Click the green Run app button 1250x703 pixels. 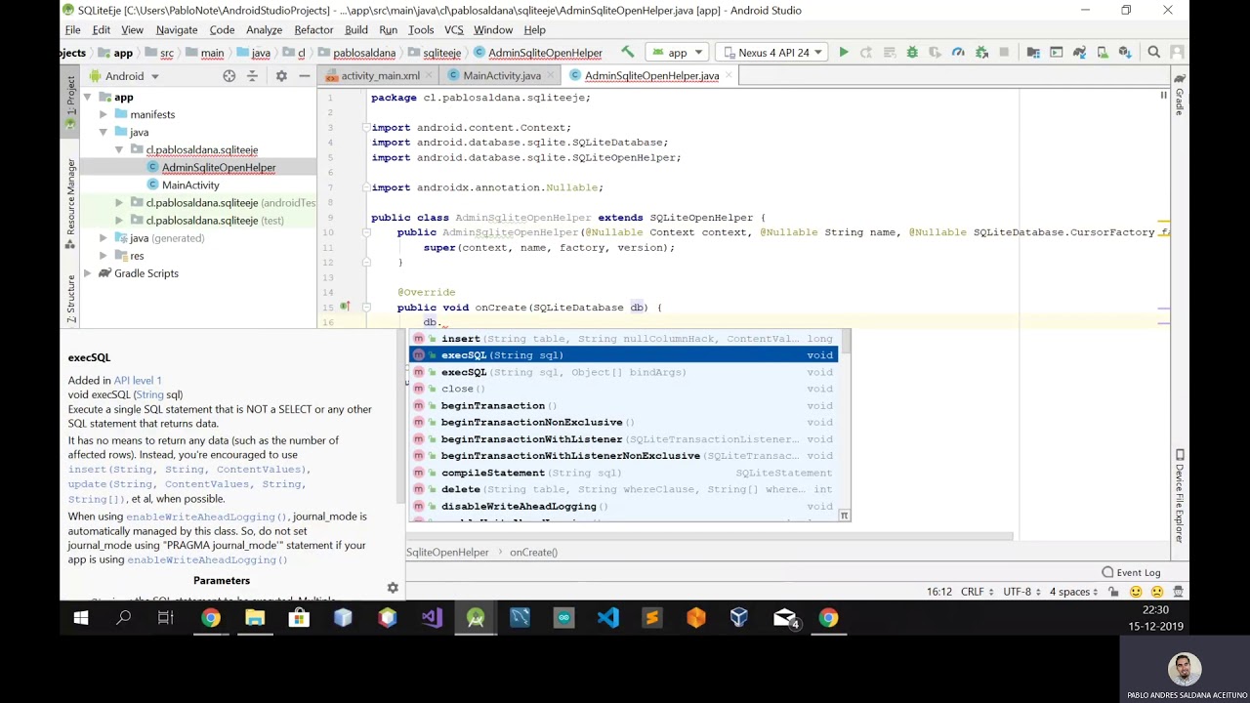coord(844,53)
